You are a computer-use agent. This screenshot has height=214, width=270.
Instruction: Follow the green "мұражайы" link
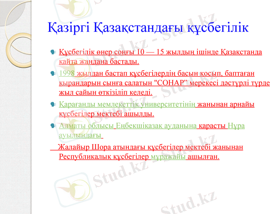click(168, 157)
